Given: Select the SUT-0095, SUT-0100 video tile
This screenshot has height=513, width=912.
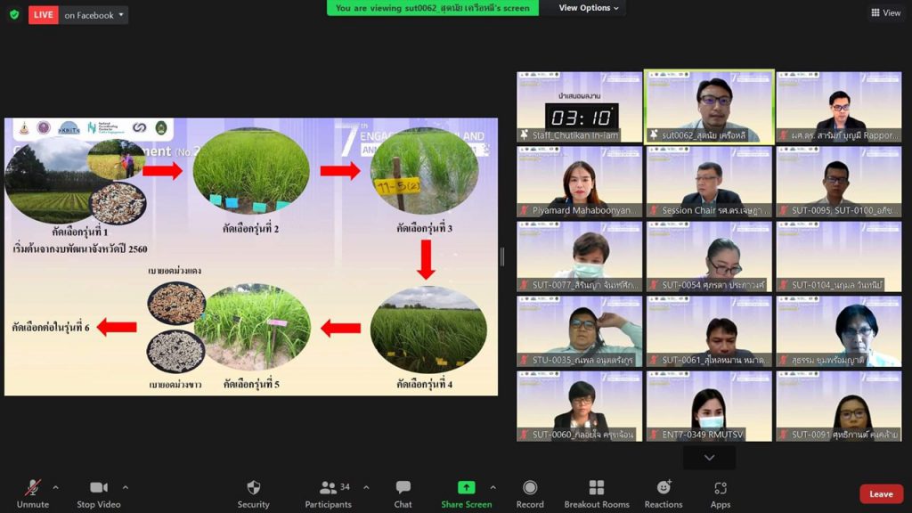Looking at the screenshot, I should pyautogui.click(x=839, y=182).
